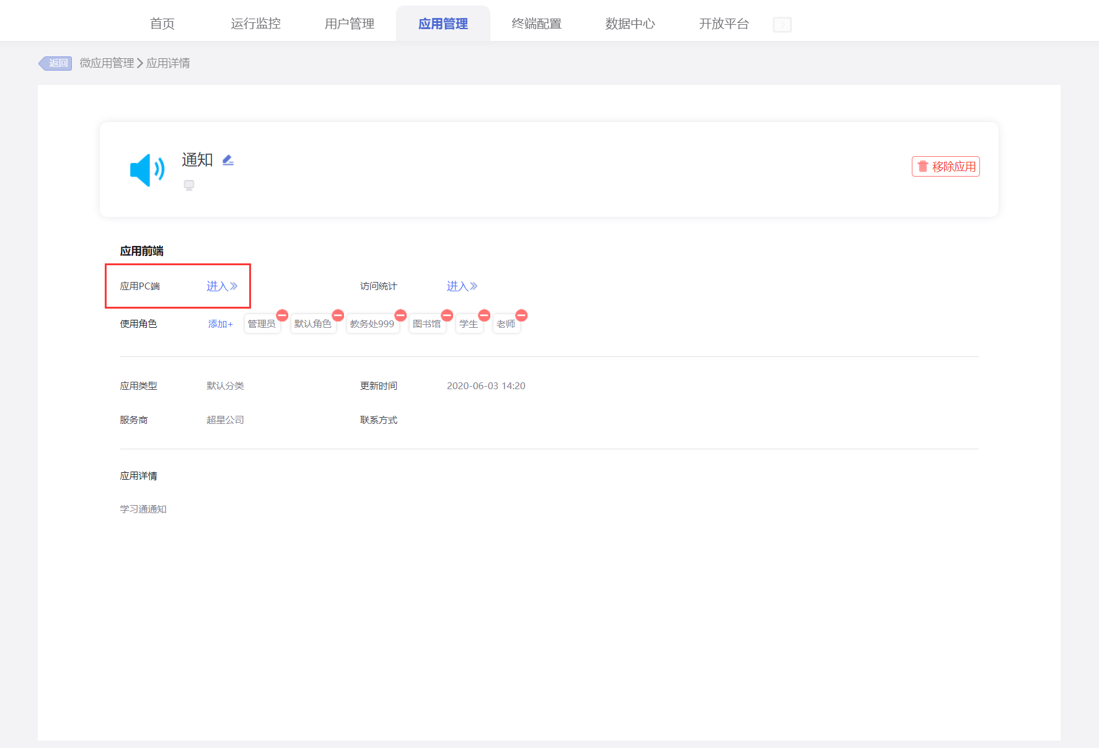Click the blue speaker app icon
1099x748 pixels.
147,169
